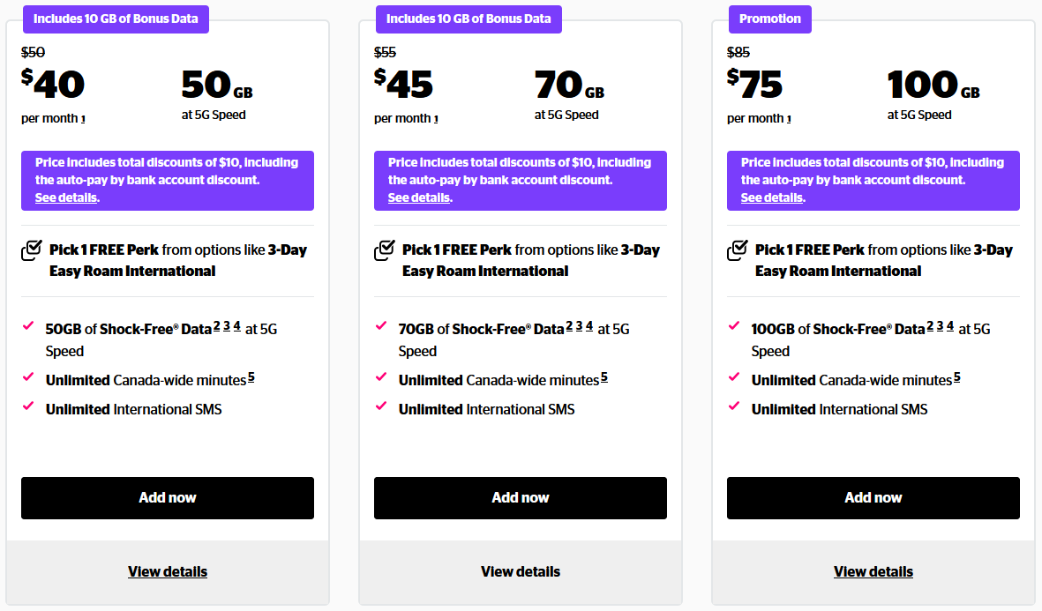The width and height of the screenshot is (1042, 611).
Task: Click the pink checkmark beside 100GB Shock-Free Data
Action: point(736,327)
